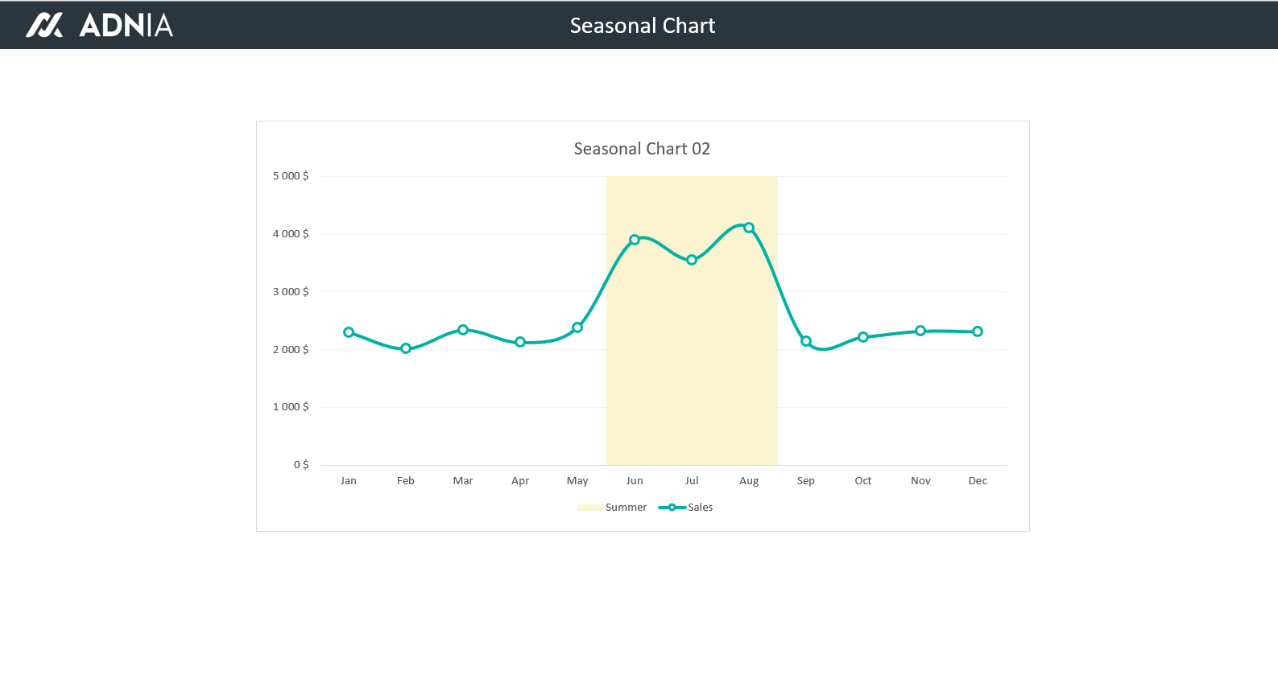
Task: Click the Summer legend color swatch
Action: click(x=589, y=508)
